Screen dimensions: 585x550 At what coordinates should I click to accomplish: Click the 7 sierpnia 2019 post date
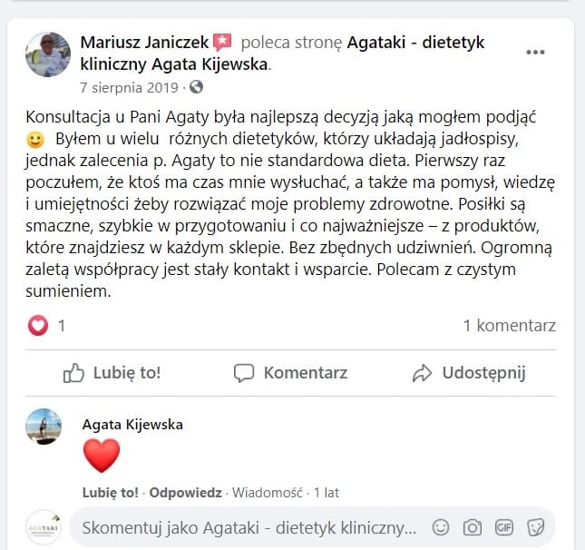pyautogui.click(x=129, y=88)
